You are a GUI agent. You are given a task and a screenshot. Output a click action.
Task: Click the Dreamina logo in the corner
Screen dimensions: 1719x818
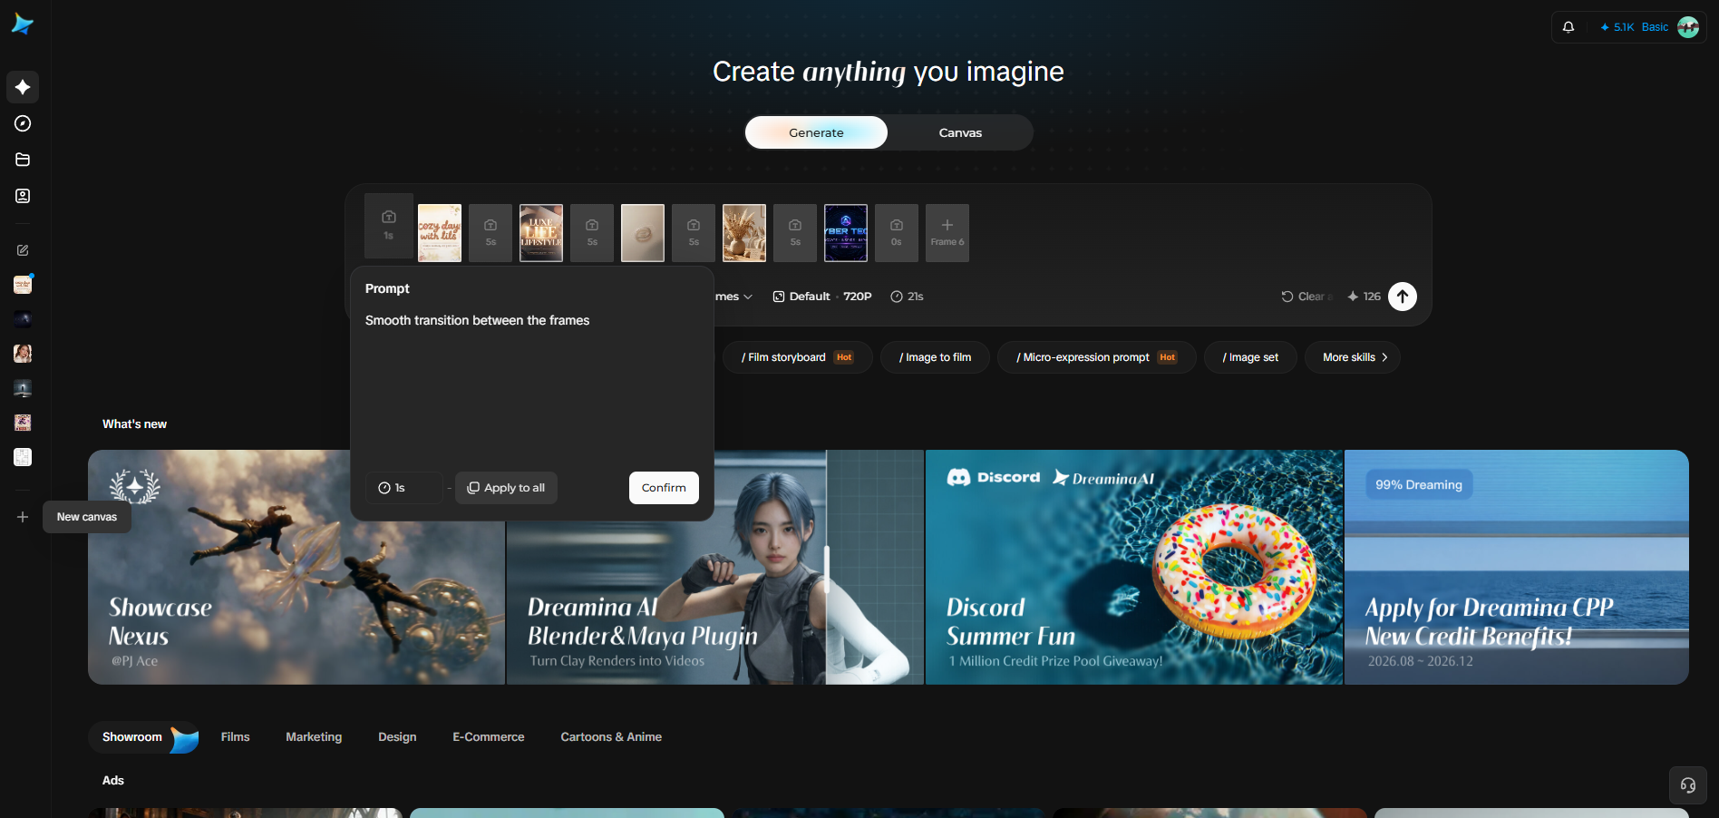pyautogui.click(x=23, y=24)
